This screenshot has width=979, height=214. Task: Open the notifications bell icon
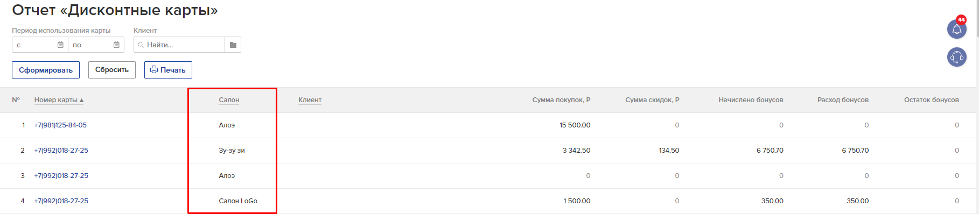tap(956, 29)
